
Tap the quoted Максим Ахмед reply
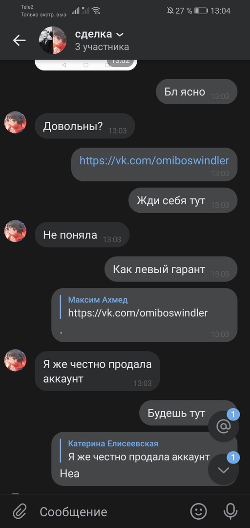138,307
